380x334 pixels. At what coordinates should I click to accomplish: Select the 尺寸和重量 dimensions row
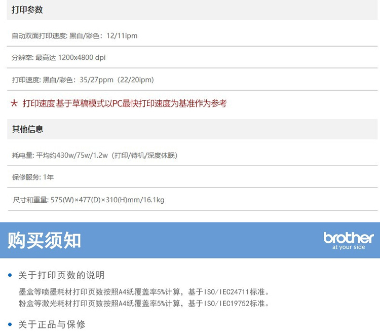(x=192, y=200)
